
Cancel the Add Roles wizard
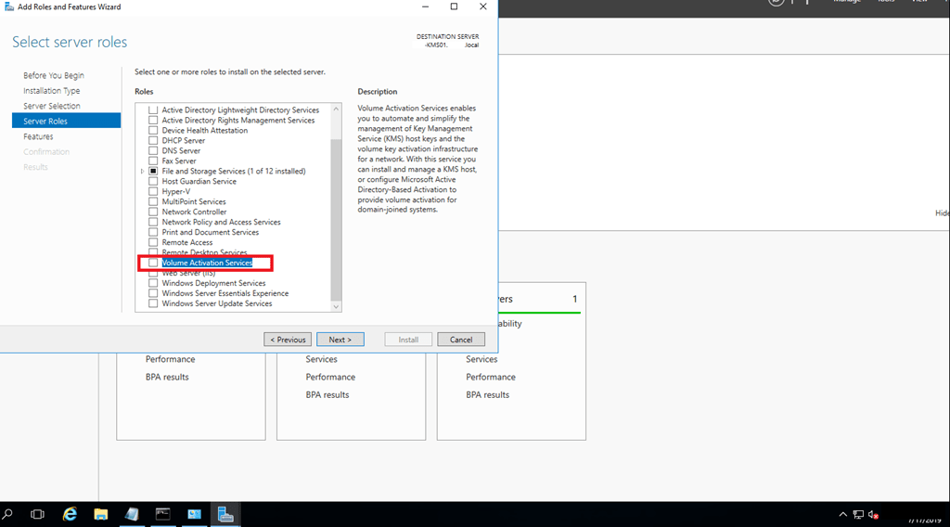pyautogui.click(x=461, y=340)
